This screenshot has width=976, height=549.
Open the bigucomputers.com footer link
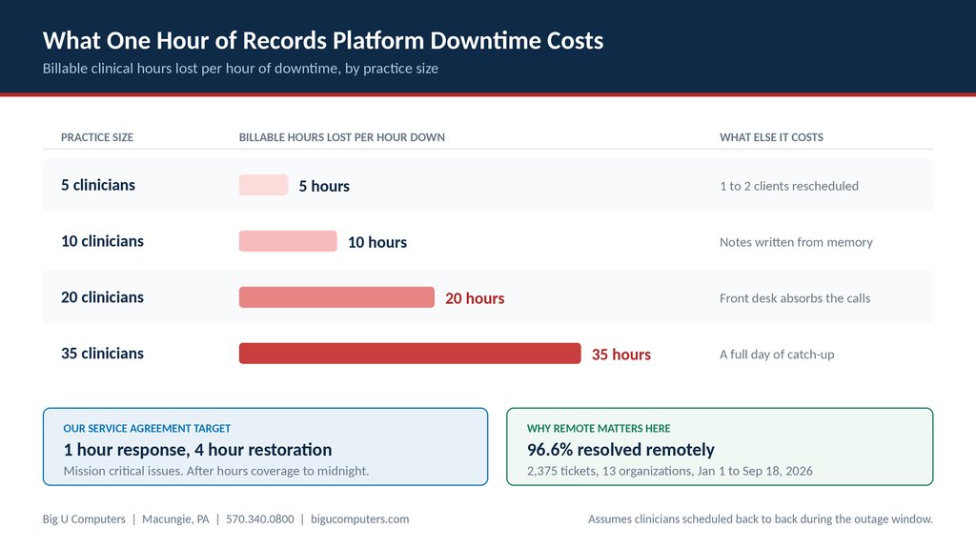pyautogui.click(x=359, y=518)
